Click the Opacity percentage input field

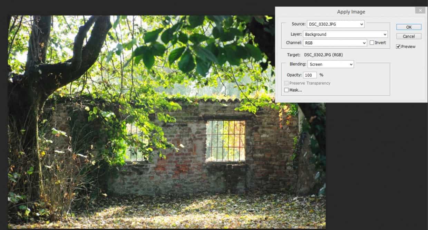pyautogui.click(x=310, y=75)
